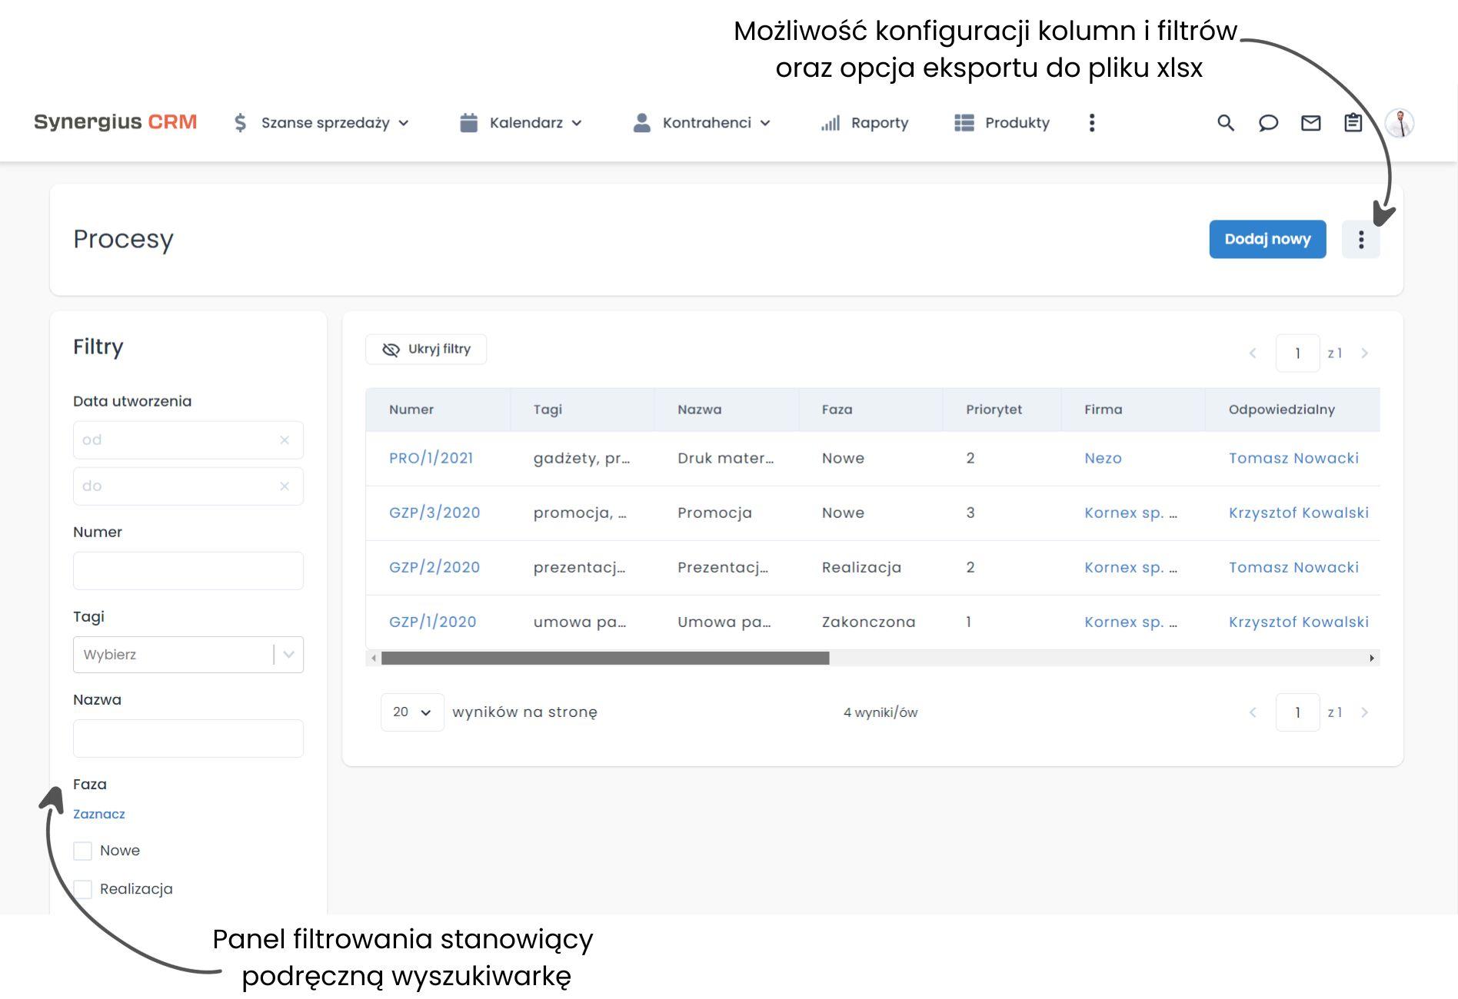The image size is (1458, 999).
Task: Check the Realizacja phase checkbox
Action: tap(83, 889)
